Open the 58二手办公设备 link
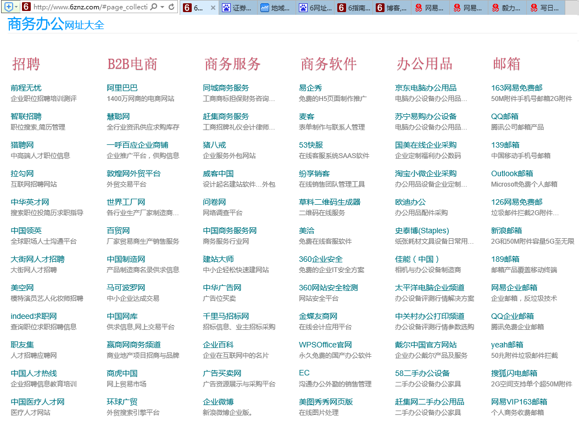Viewport: 579px width, 427px height. 422,373
